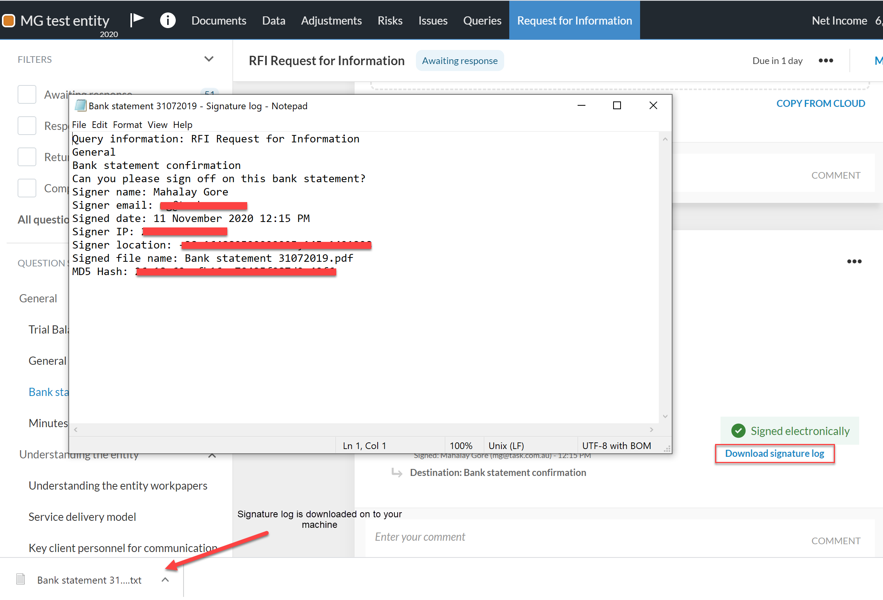Open download item options caret

click(x=165, y=580)
